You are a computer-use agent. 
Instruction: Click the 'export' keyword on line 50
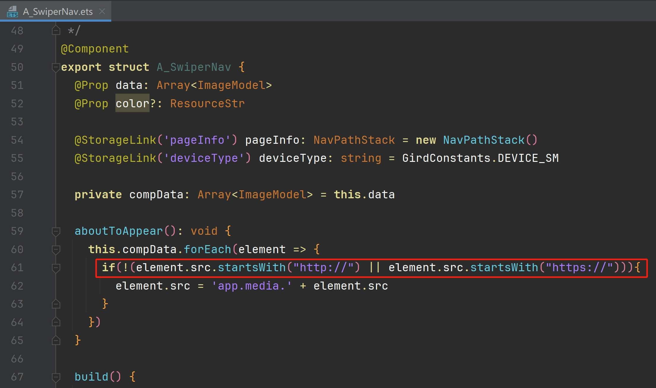point(81,67)
